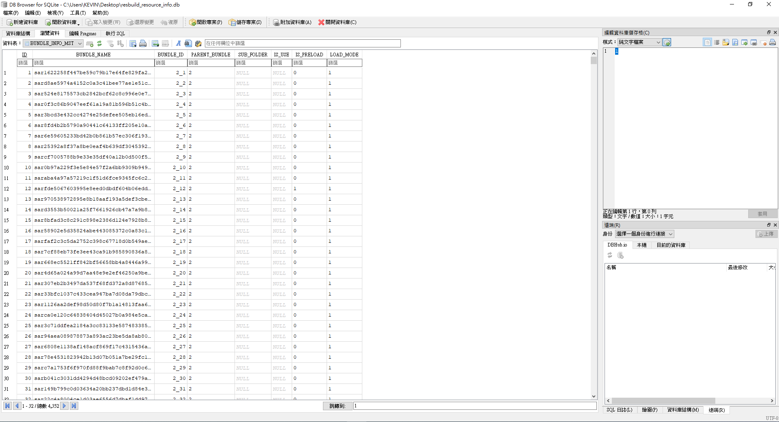Click the refresh table data icon
779x422 pixels.
point(99,43)
